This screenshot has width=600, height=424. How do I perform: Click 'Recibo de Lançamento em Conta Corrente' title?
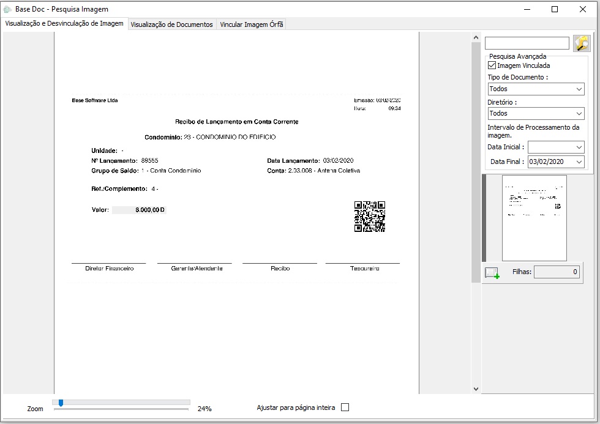(x=236, y=122)
